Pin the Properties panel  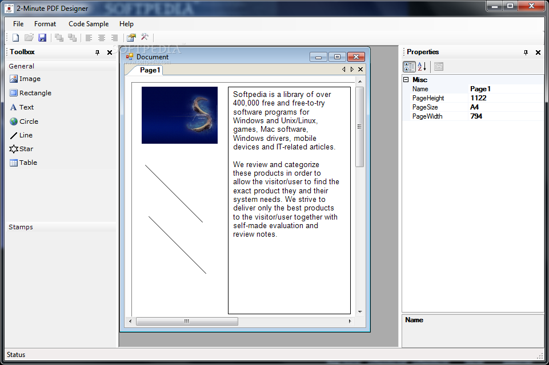click(x=526, y=52)
